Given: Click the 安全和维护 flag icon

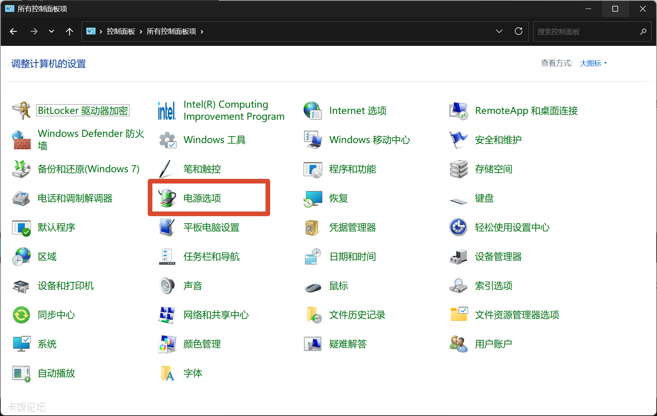Looking at the screenshot, I should [459, 140].
